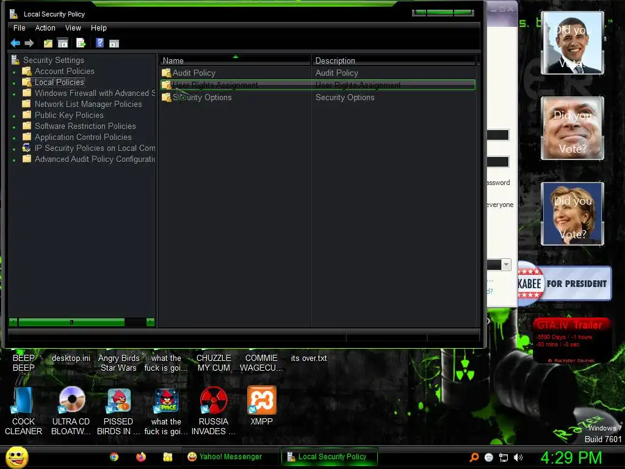The height and width of the screenshot is (469, 625).
Task: Expand the Account Policies tree node
Action: 15,73
